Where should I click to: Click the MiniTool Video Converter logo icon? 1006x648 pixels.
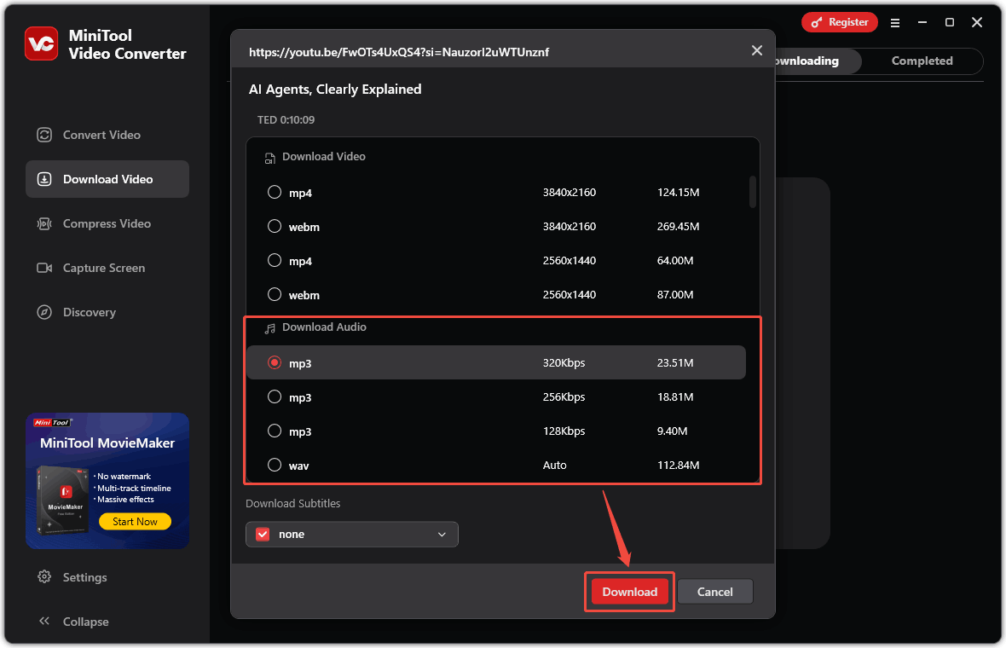tap(42, 43)
